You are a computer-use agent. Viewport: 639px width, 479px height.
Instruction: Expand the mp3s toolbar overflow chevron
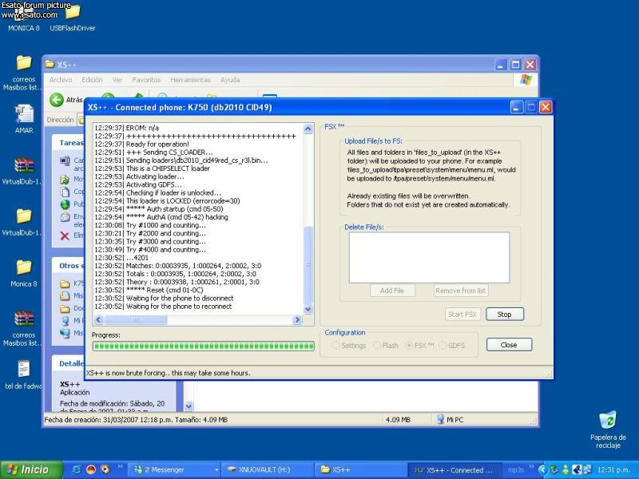click(531, 466)
